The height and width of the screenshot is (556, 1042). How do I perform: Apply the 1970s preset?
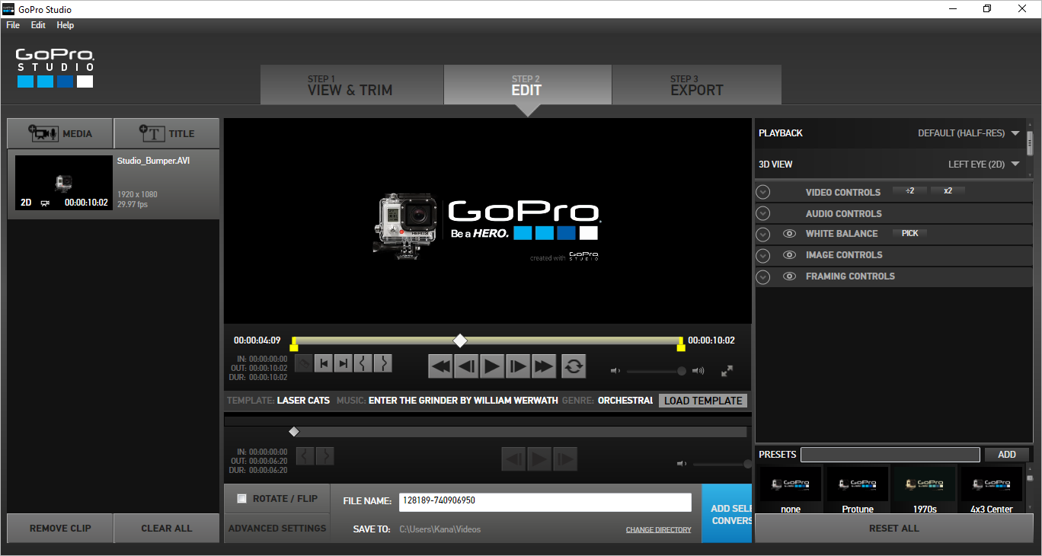point(925,490)
